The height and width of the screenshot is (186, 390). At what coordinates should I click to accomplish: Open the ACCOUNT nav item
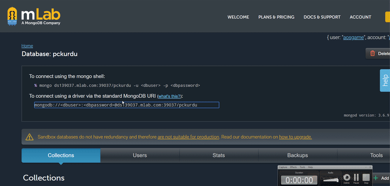coord(360,17)
